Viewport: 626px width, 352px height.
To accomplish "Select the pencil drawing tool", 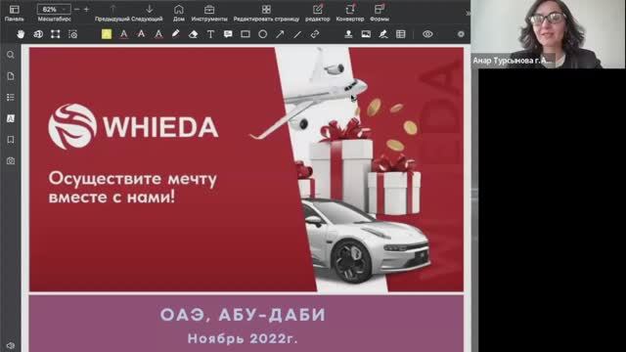I will point(176,34).
